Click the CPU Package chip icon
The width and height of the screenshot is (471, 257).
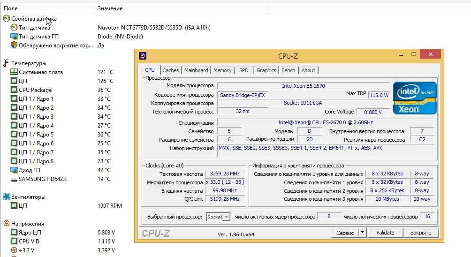(x=14, y=90)
